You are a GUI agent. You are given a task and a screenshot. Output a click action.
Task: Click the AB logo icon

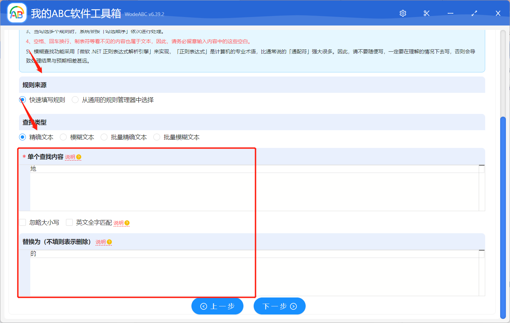pos(17,13)
